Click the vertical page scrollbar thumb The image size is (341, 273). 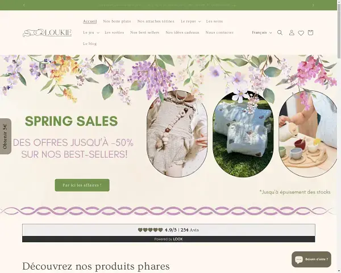(339, 29)
